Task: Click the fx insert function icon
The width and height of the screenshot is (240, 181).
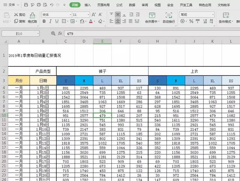Action: [x=60, y=33]
